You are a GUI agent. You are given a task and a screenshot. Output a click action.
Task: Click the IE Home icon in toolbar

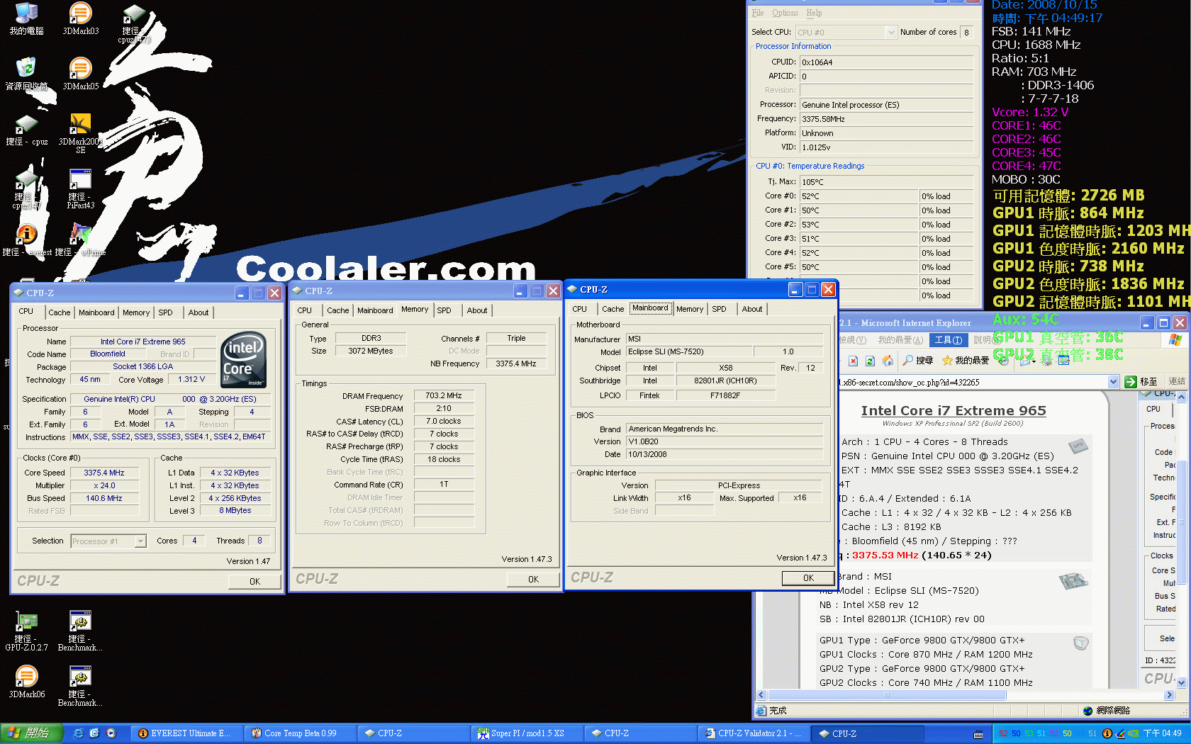click(887, 361)
